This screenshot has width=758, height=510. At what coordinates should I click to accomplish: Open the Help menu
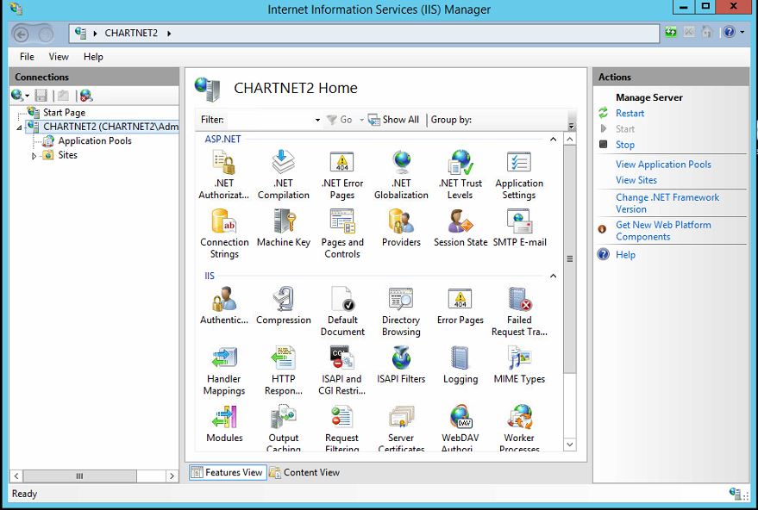coord(93,57)
